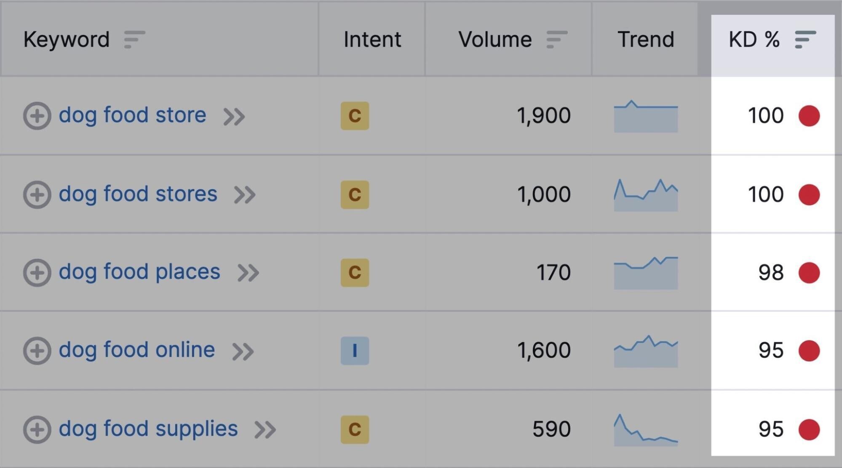This screenshot has height=468, width=842.
Task: Open the 'dog food online' keyword link
Action: tap(137, 350)
